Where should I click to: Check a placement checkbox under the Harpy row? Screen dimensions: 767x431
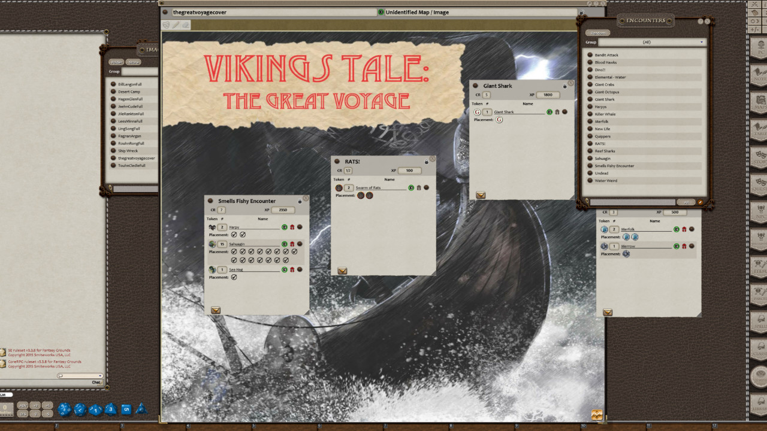(x=234, y=235)
